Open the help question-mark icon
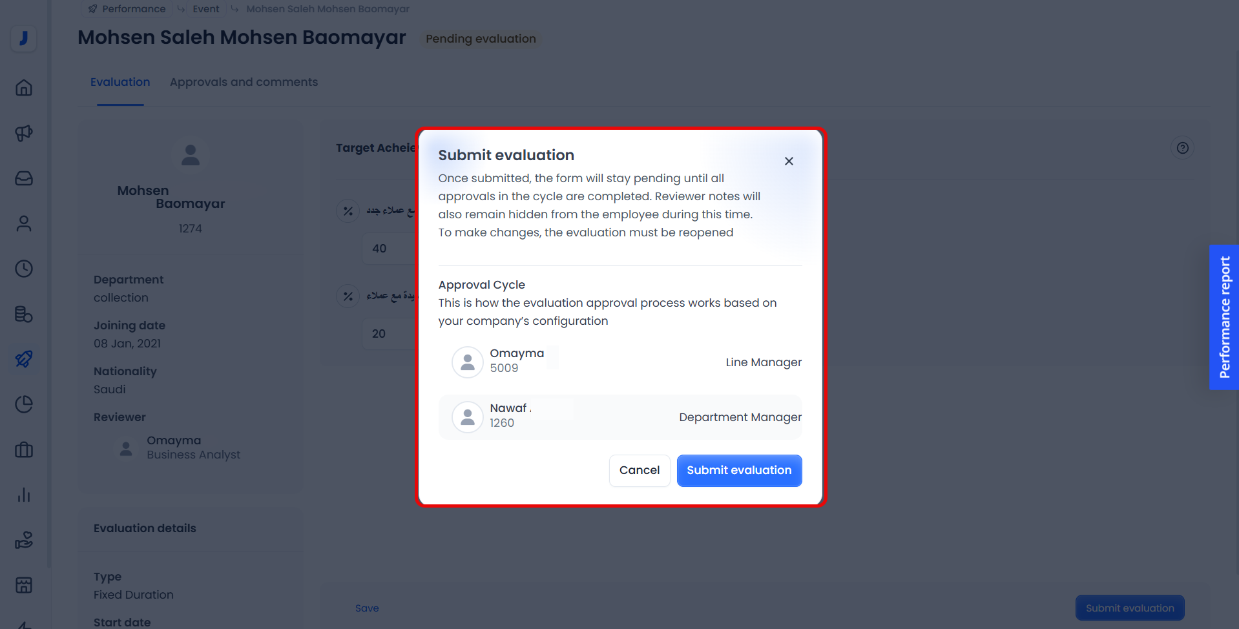This screenshot has width=1239, height=629. [1183, 148]
